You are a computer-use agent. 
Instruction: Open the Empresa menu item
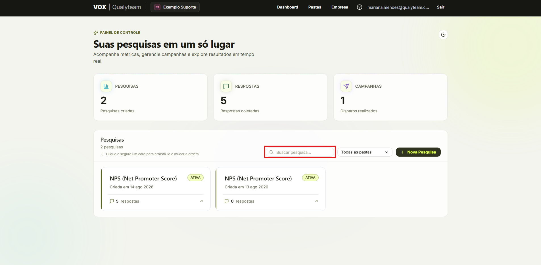[340, 7]
